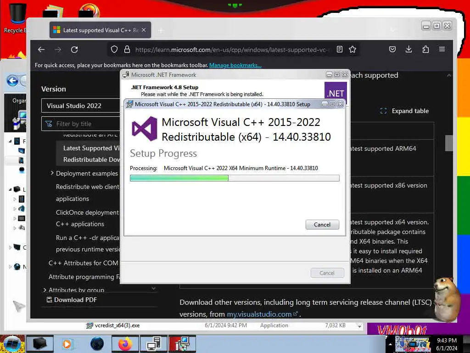Go back in Firefox browser
Viewport: 470px width, 353px height.
coord(41,50)
